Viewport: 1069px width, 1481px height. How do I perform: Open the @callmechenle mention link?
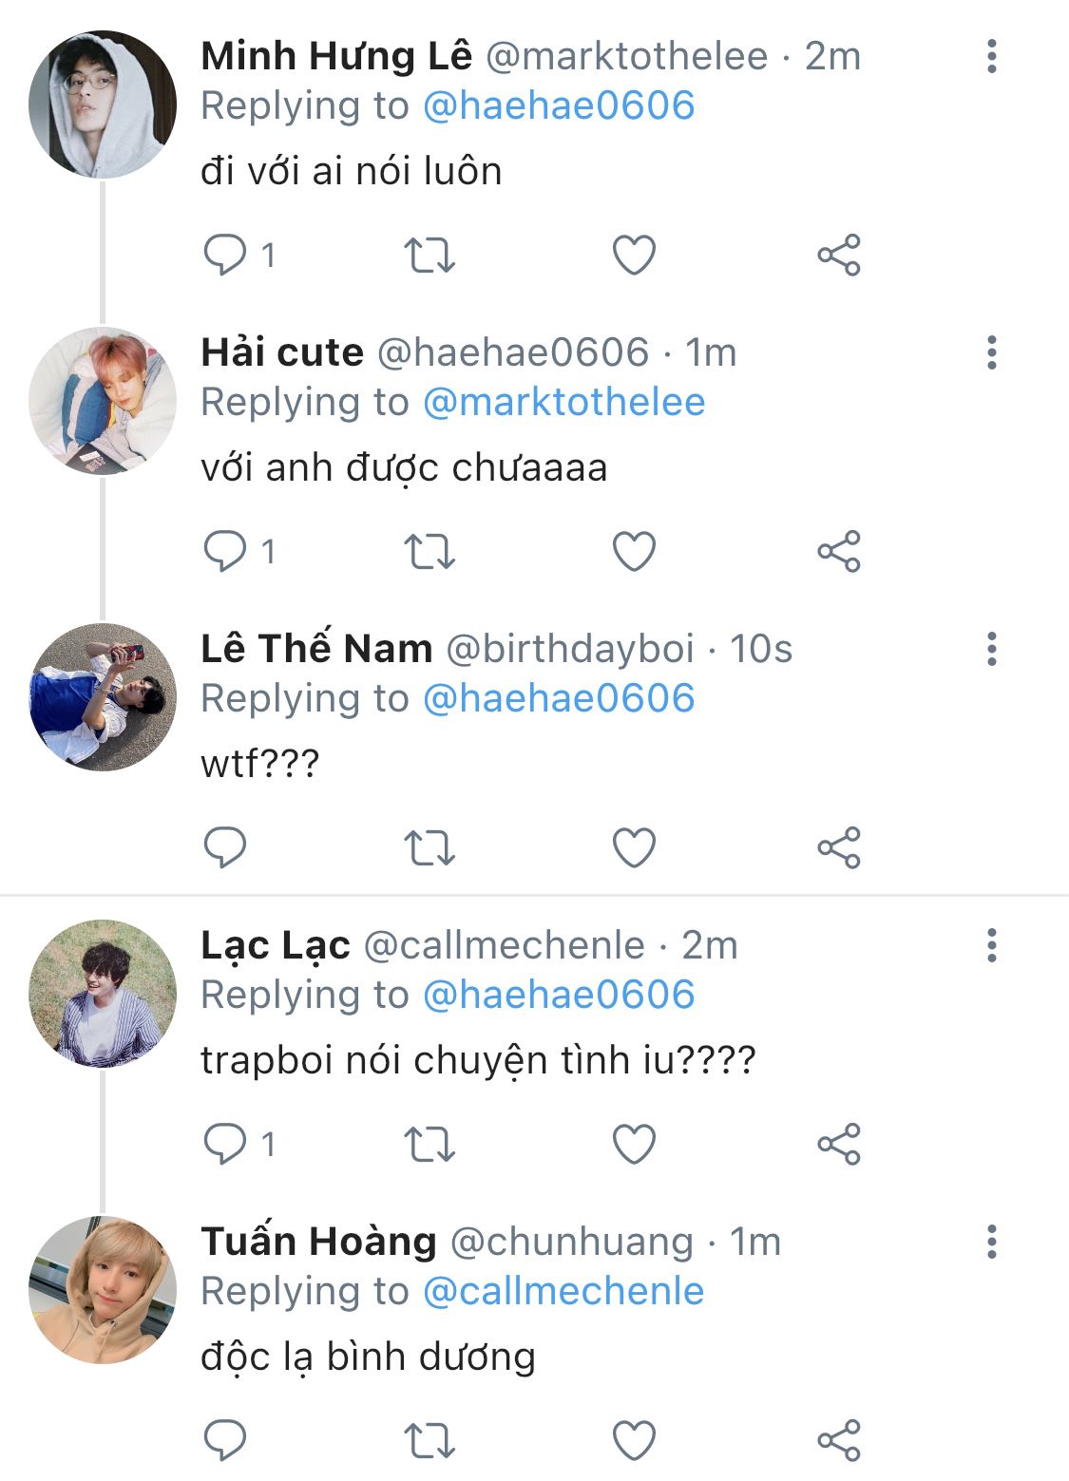pos(563,1292)
